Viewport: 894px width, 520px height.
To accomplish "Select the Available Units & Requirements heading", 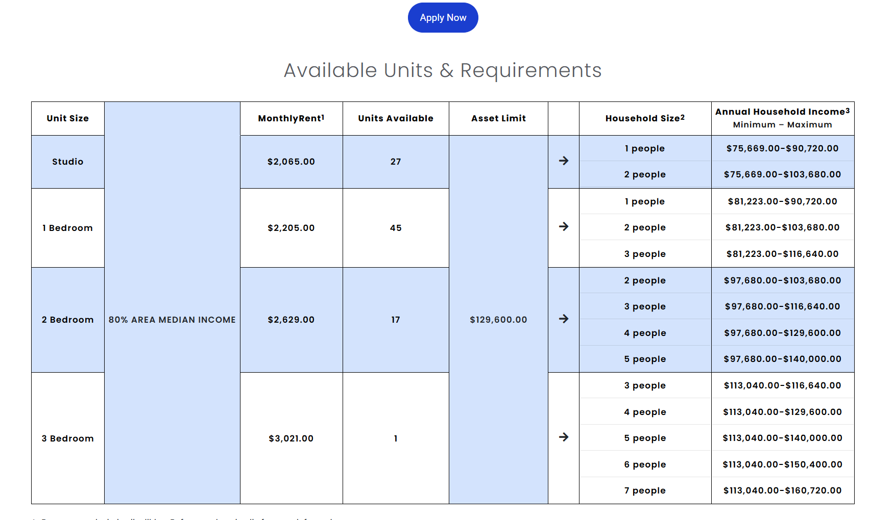I will click(x=443, y=70).
